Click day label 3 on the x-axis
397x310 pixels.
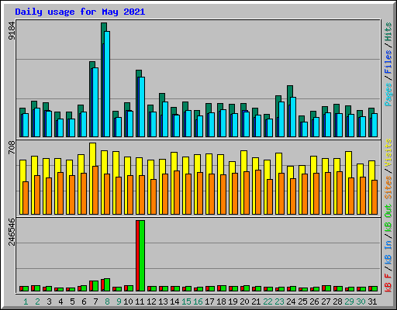[49, 301]
